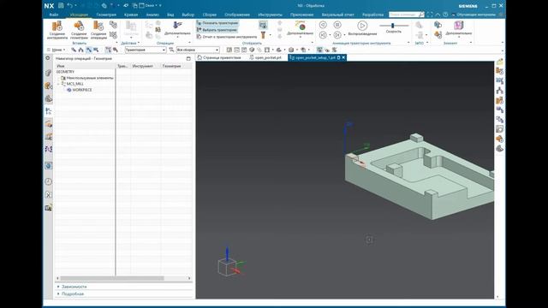548x308 pixels.
Task: Switch to the Вид ribbon tab
Action: [170, 15]
